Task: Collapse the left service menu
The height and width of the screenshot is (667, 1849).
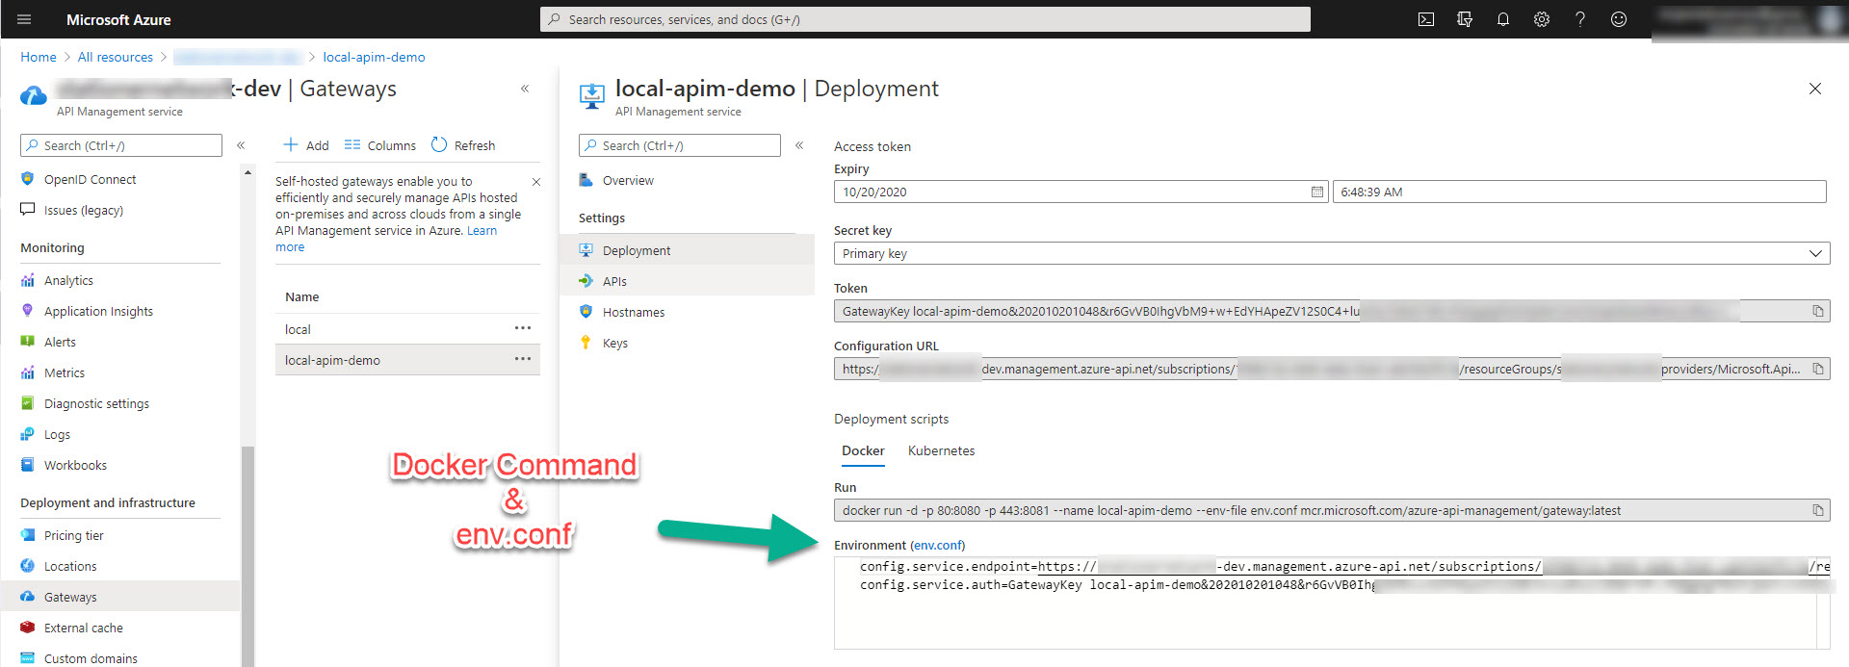Action: coord(241,145)
